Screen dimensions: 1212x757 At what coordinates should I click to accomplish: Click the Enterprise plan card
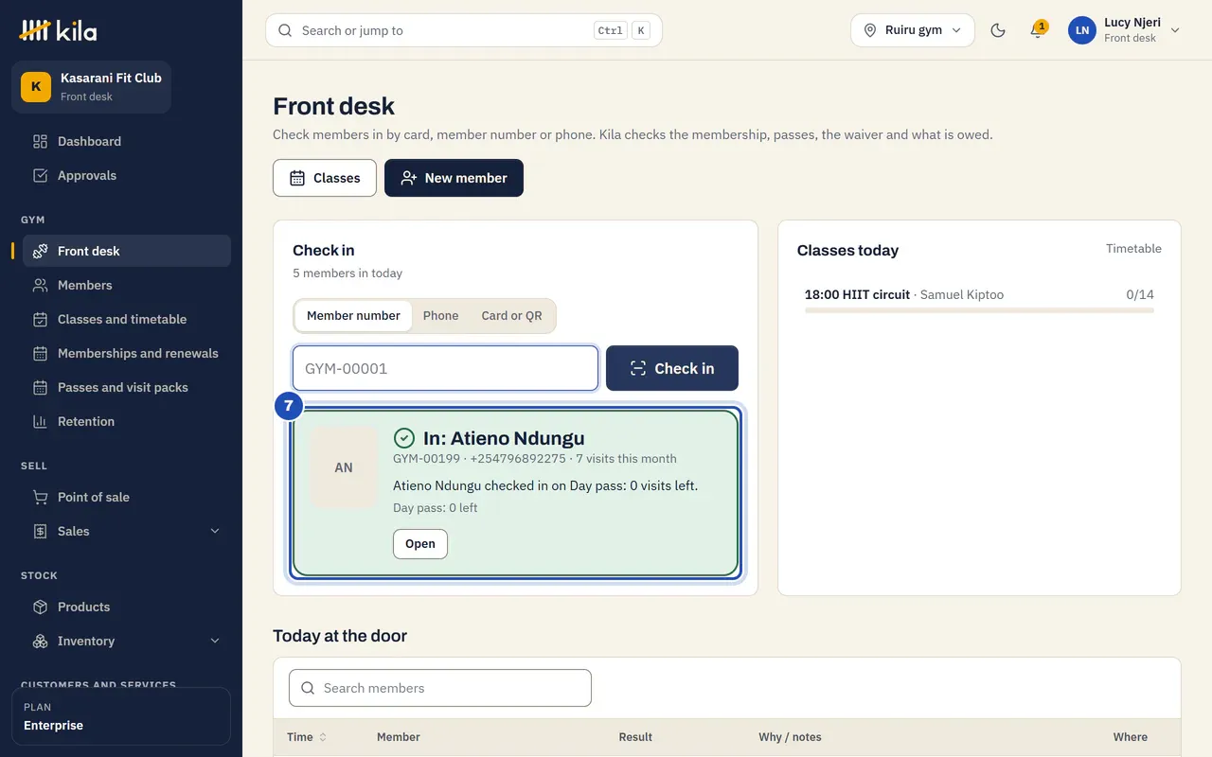pos(121,716)
